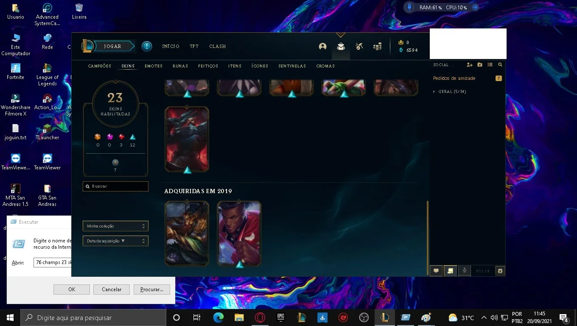Viewport: 577px width, 326px height.
Task: Select the red-black skin card above Adquiridas em 2019
Action: point(187,139)
